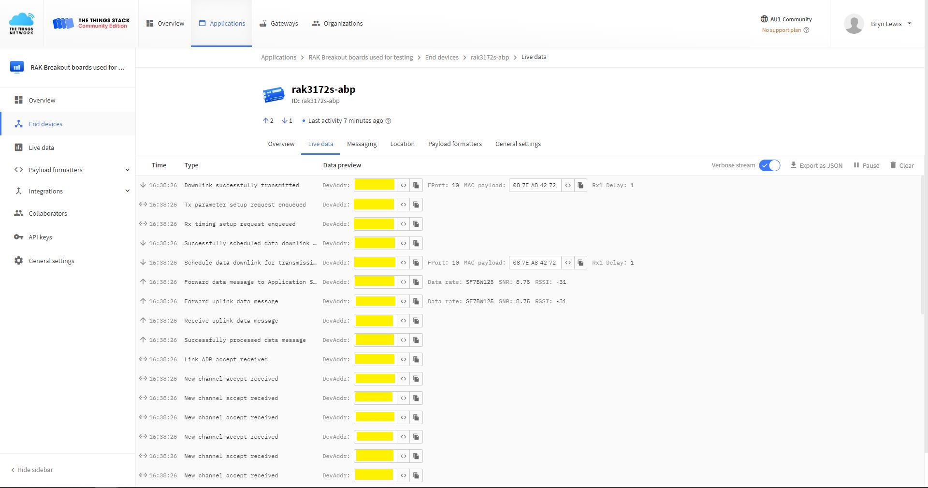Viewport: 928px width, 488px height.
Task: Open API keys in sidebar
Action: click(x=40, y=237)
